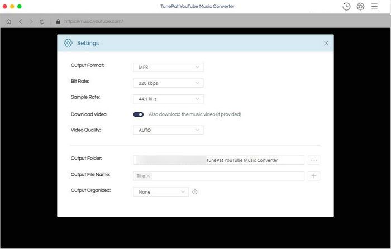Click the yellow minimize window button
The image size is (391, 249).
[12, 7]
